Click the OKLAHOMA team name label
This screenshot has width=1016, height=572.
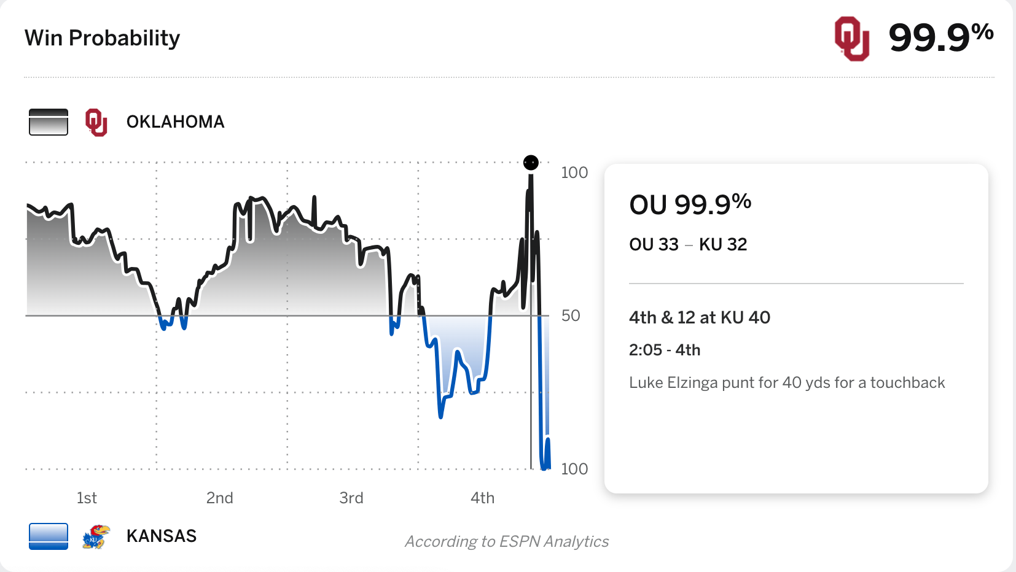(x=175, y=122)
